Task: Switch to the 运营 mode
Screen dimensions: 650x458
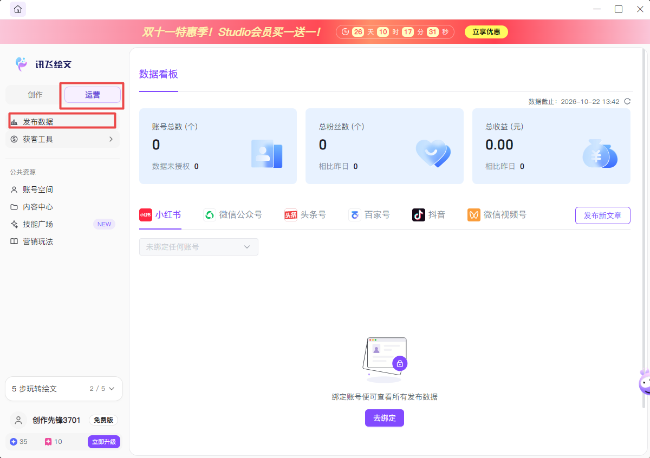Action: [x=93, y=95]
